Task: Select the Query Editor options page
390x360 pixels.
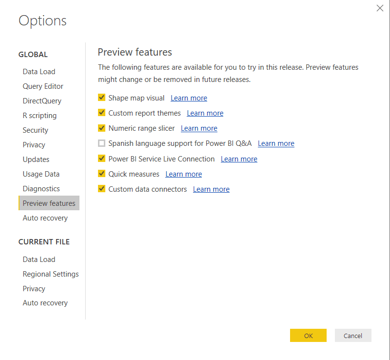Action: (x=43, y=86)
